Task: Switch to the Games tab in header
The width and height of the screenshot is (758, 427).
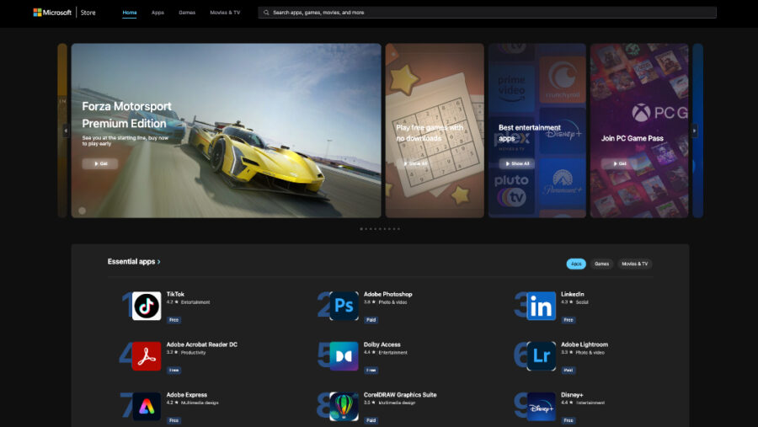Action: pyautogui.click(x=187, y=13)
